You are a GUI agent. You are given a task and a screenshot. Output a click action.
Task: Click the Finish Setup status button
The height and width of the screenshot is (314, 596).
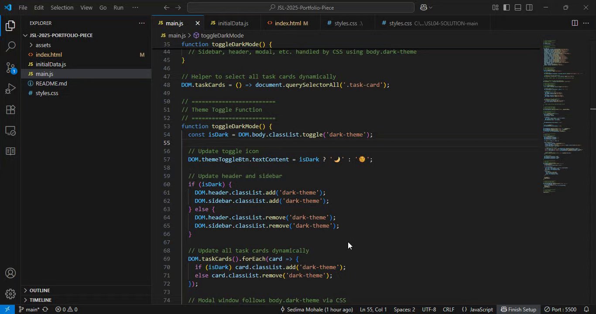coord(518,309)
